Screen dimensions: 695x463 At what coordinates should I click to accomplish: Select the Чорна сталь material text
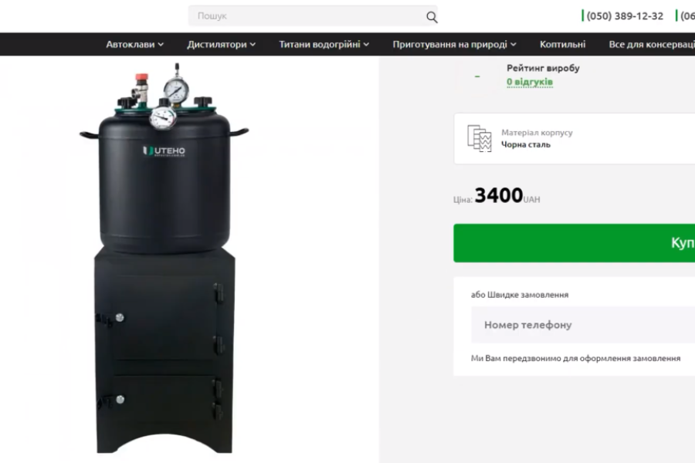(526, 144)
